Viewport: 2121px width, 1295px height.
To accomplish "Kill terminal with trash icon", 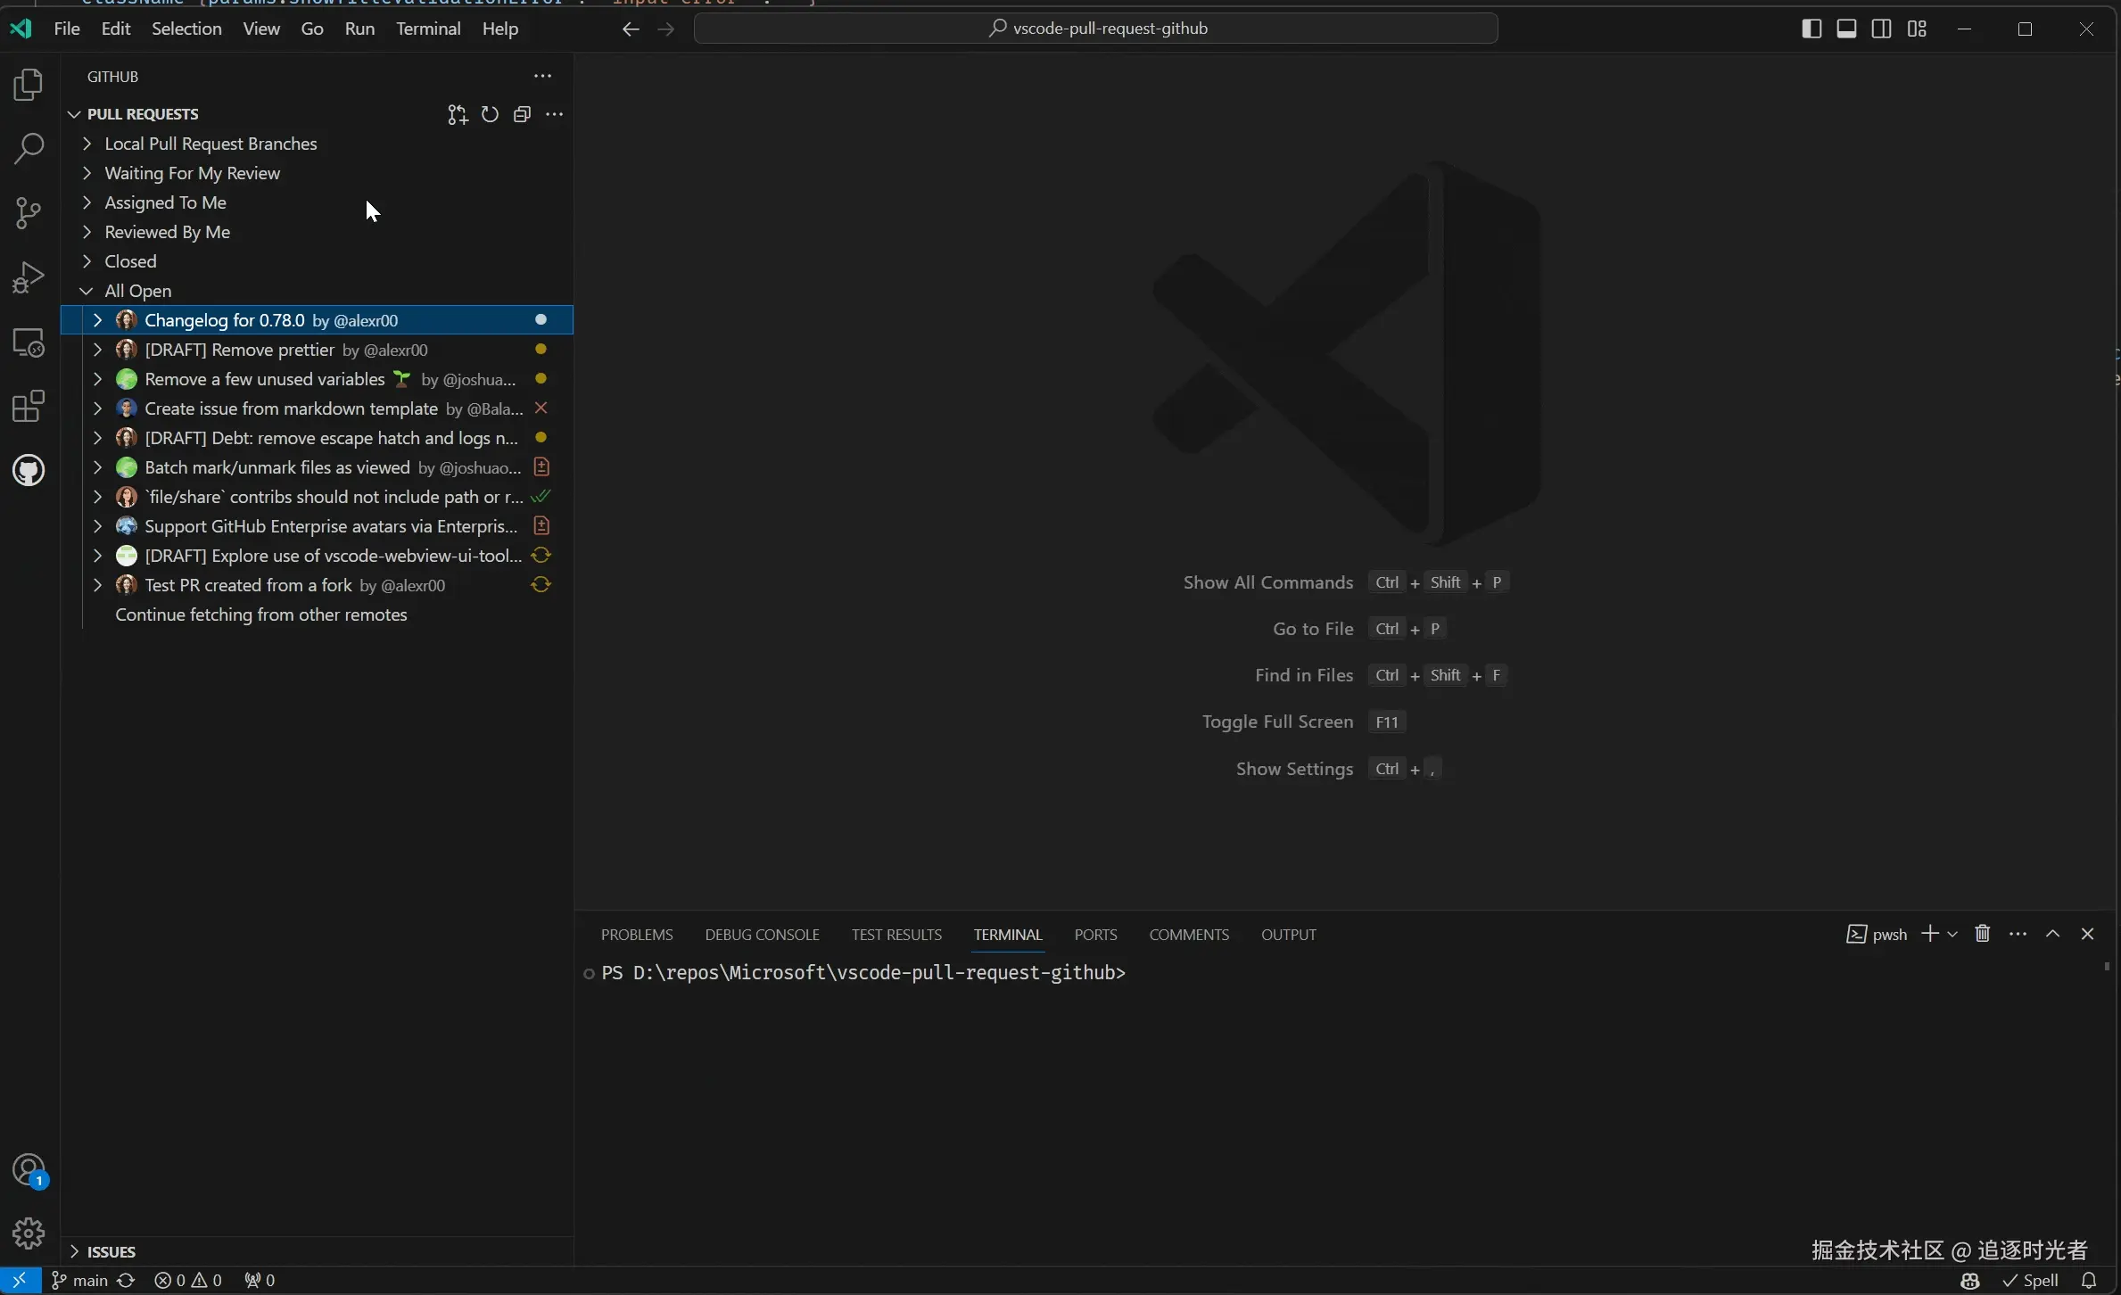I will point(1982,934).
